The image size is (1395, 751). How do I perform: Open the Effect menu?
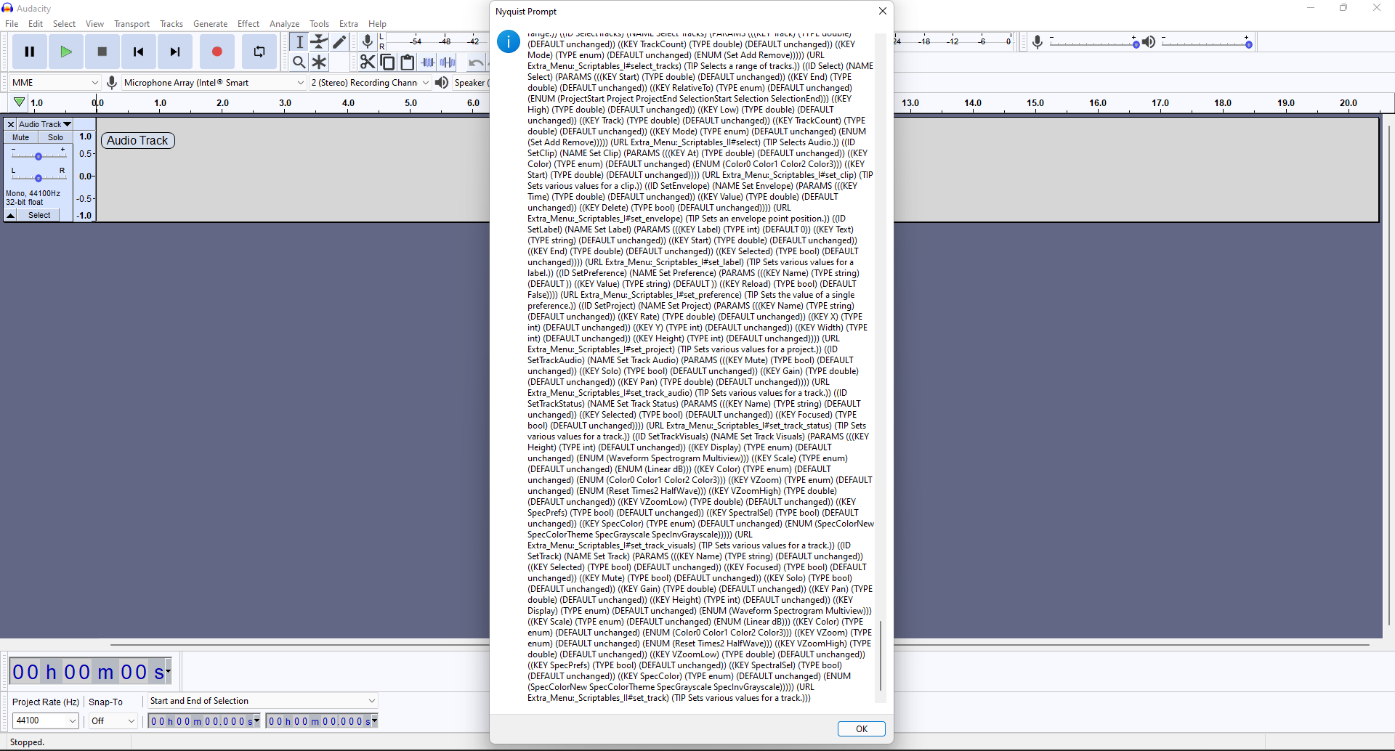(x=248, y=24)
